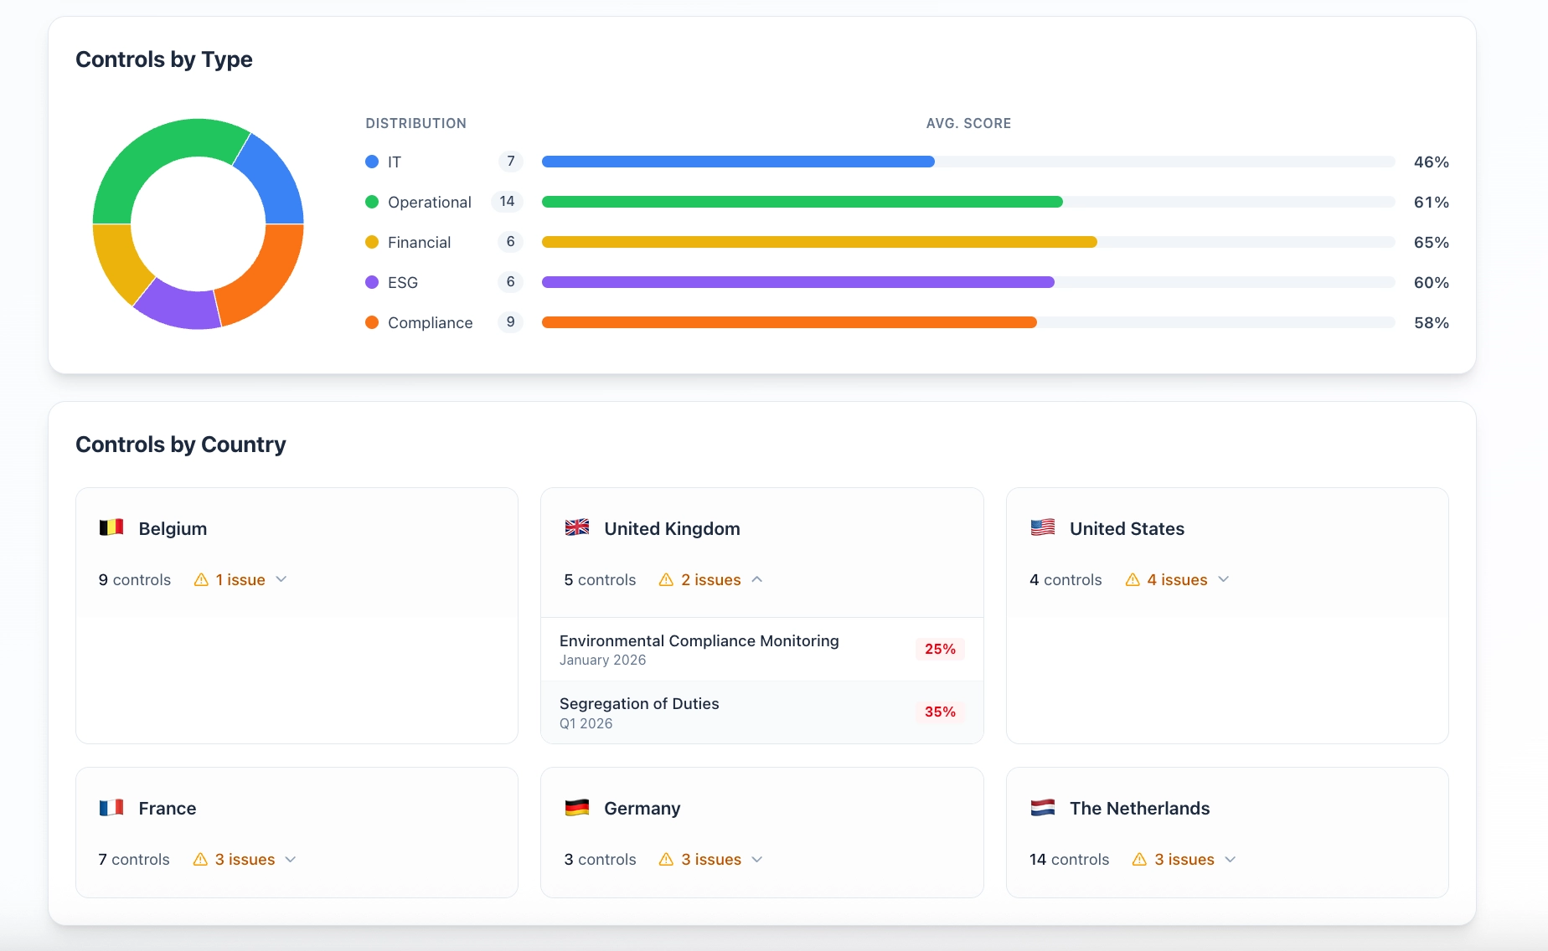This screenshot has height=951, width=1548.
Task: Click the Operational legend color dot
Action: (x=372, y=202)
